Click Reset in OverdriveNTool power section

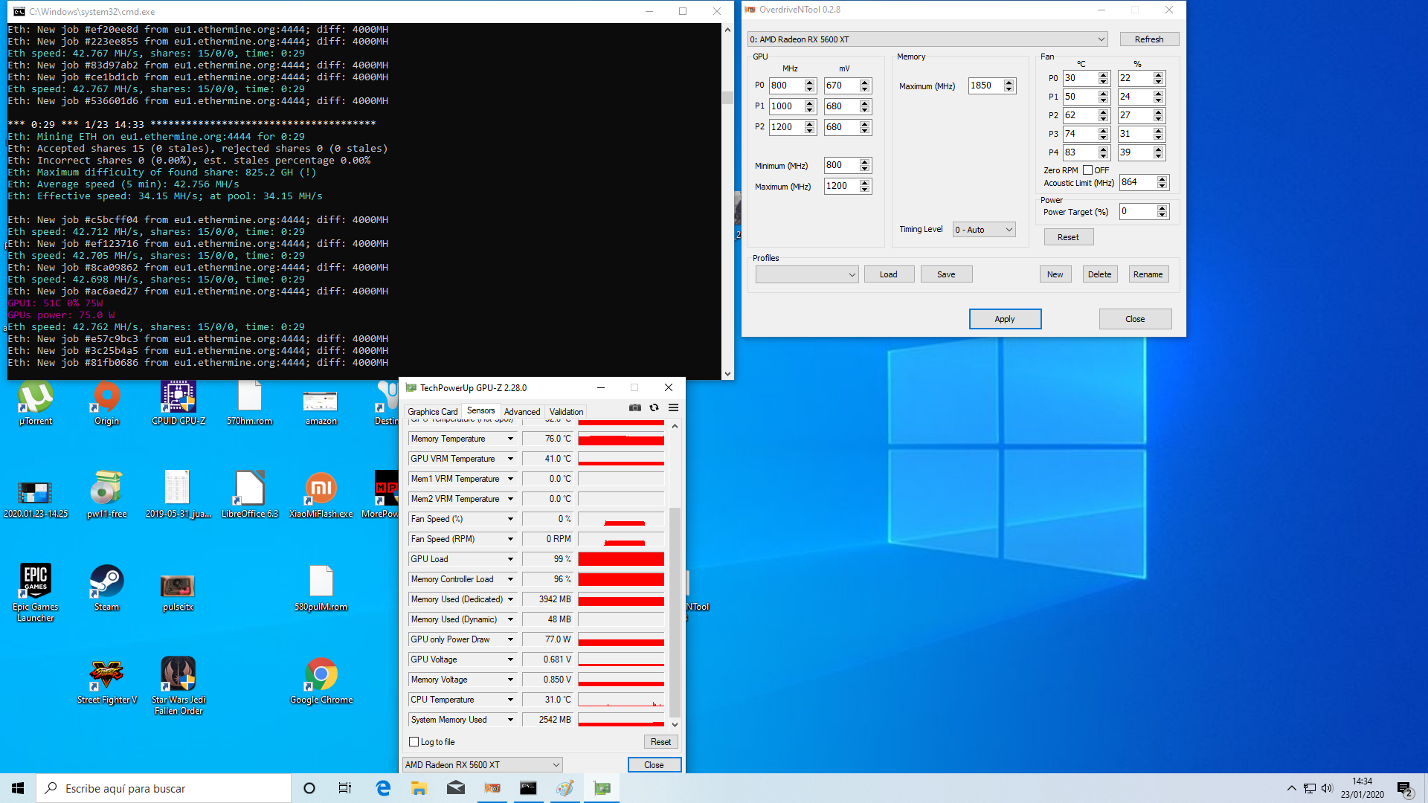[x=1069, y=237]
